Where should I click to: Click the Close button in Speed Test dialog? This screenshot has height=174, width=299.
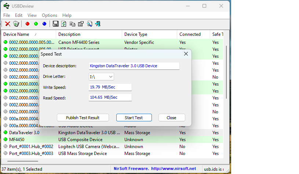click(172, 118)
